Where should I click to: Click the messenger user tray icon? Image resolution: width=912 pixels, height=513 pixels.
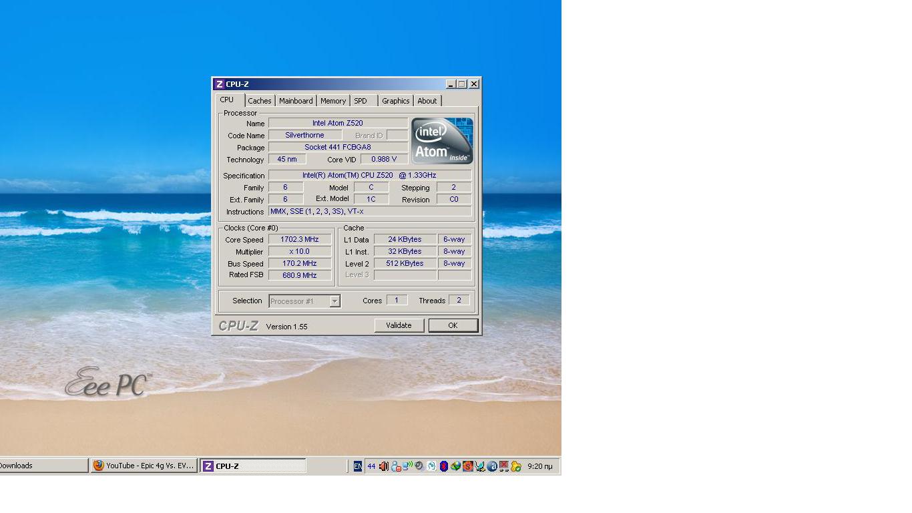click(396, 466)
